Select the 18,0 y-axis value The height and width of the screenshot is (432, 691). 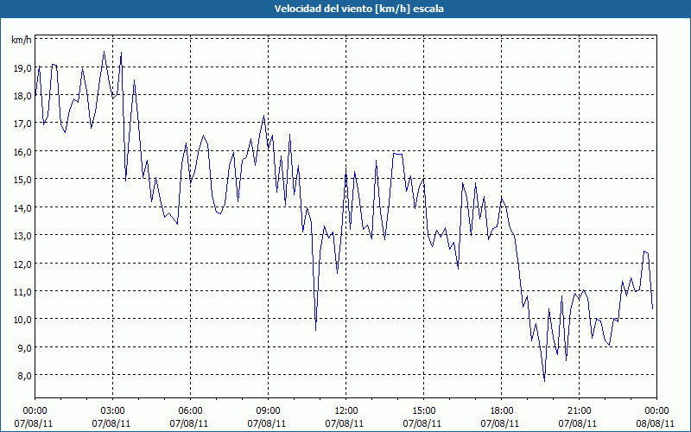(x=22, y=96)
